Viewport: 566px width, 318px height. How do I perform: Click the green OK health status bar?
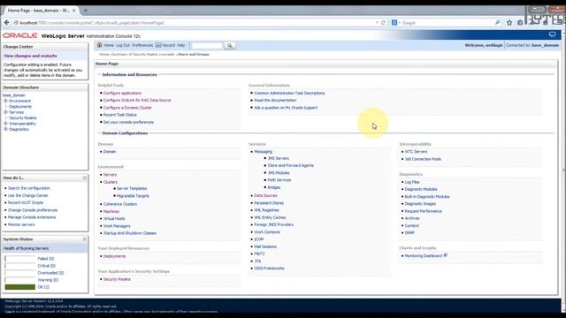(x=19, y=287)
